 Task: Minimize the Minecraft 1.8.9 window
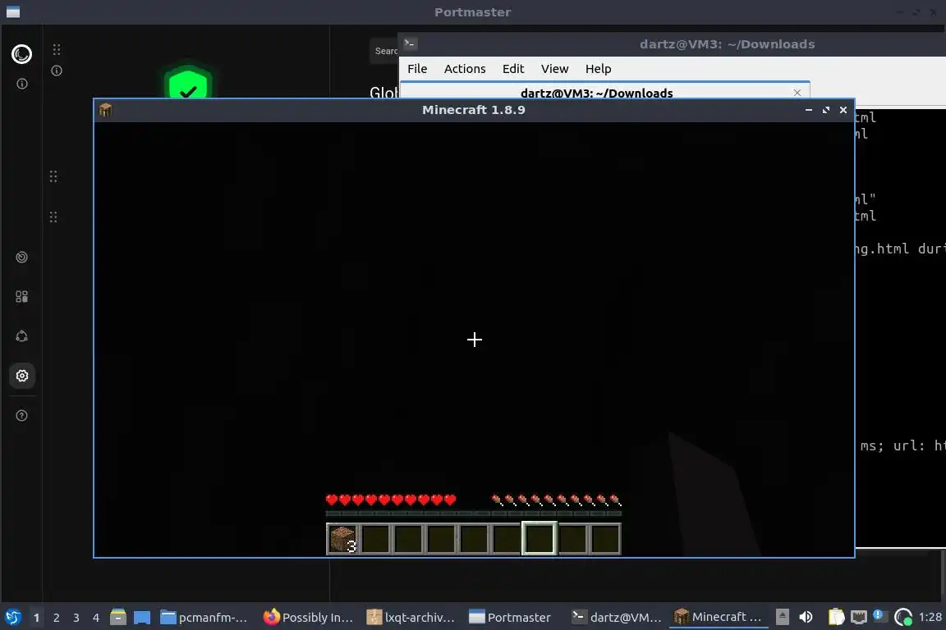(x=808, y=110)
